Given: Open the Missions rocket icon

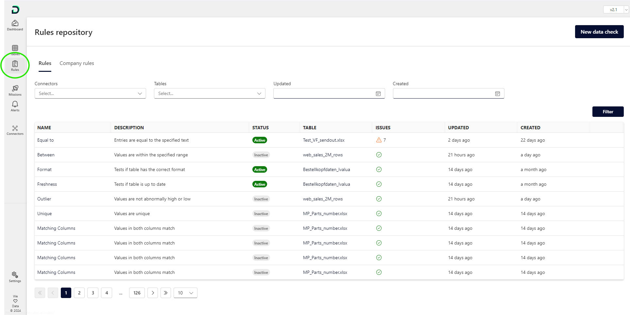Looking at the screenshot, I should [x=15, y=90].
